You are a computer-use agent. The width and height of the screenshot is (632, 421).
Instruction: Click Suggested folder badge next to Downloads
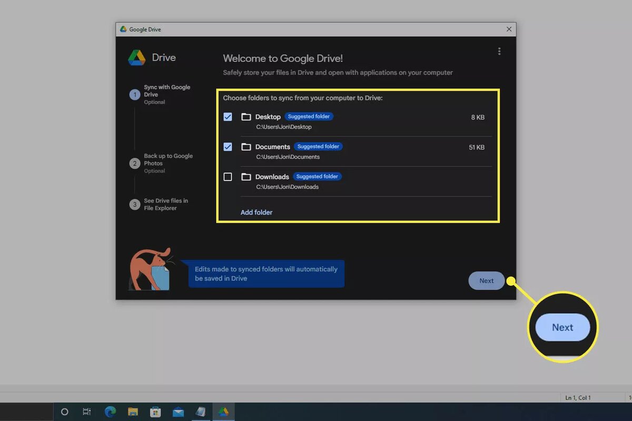[317, 176]
